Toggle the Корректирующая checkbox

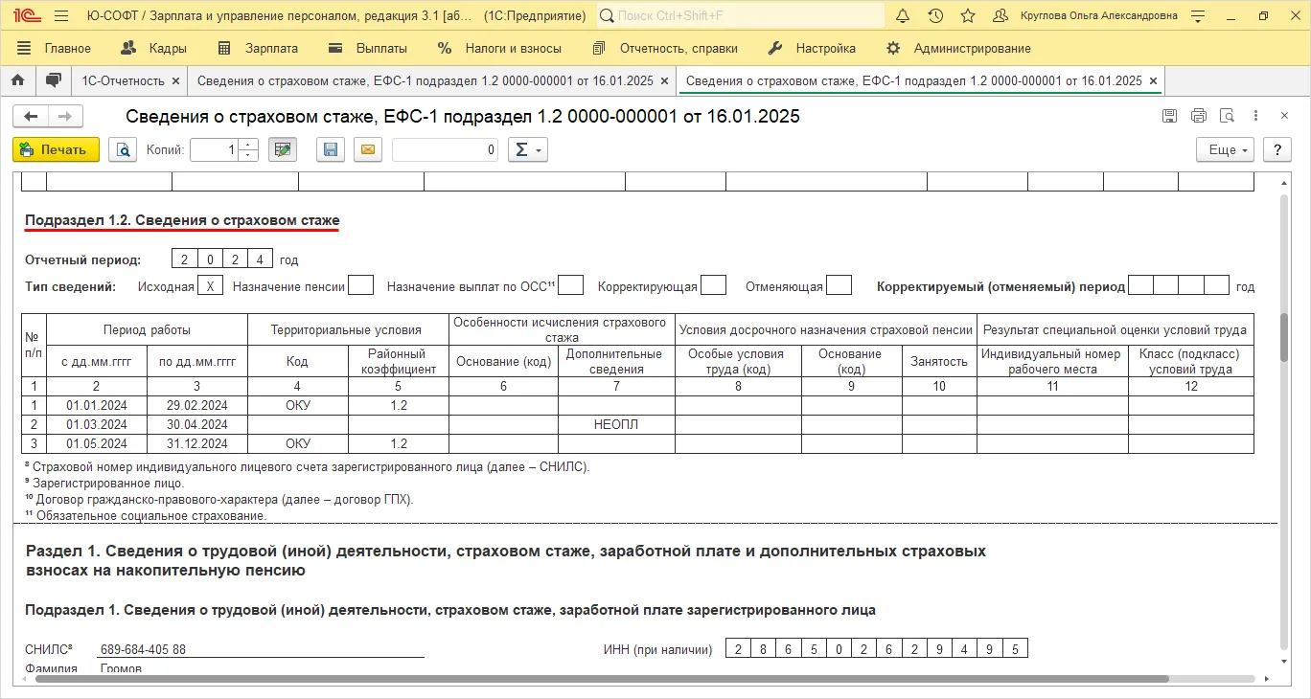point(714,285)
